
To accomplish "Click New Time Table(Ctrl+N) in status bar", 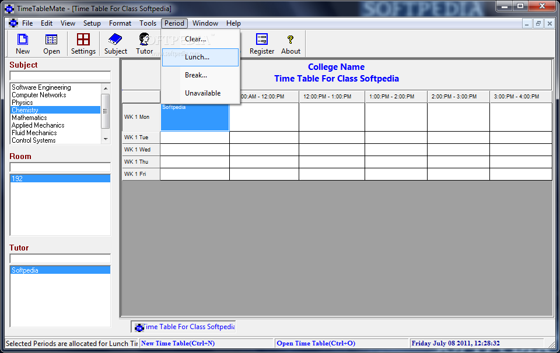I will (206, 343).
